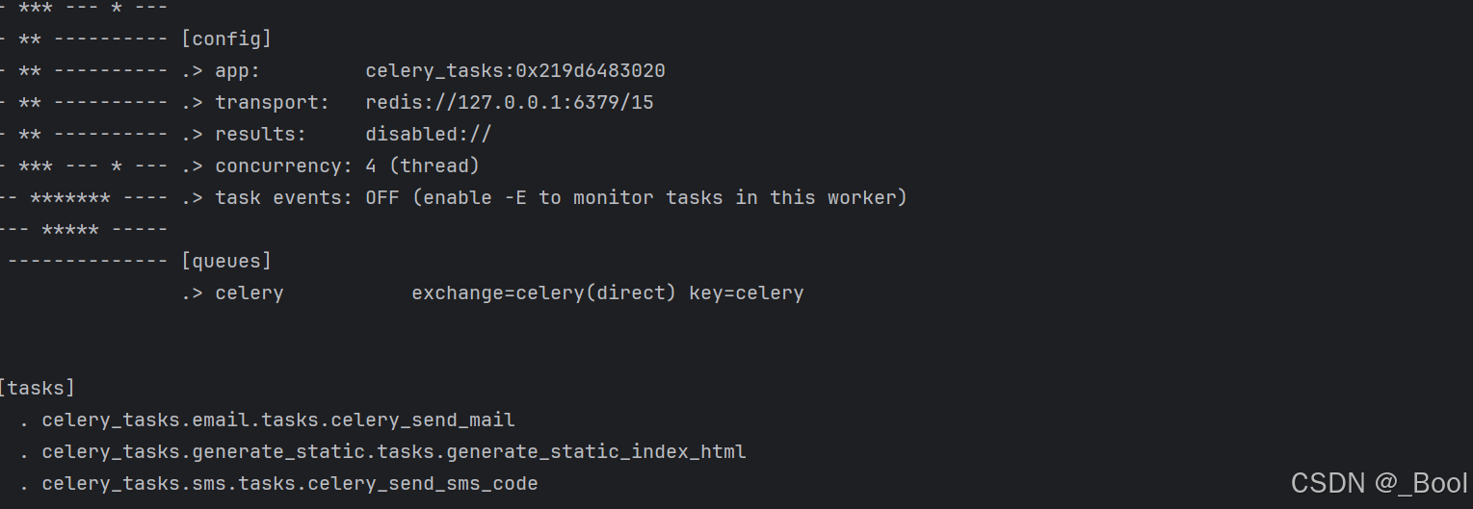Click the [queues] section header
The width and height of the screenshot is (1473, 509).
[x=226, y=262]
